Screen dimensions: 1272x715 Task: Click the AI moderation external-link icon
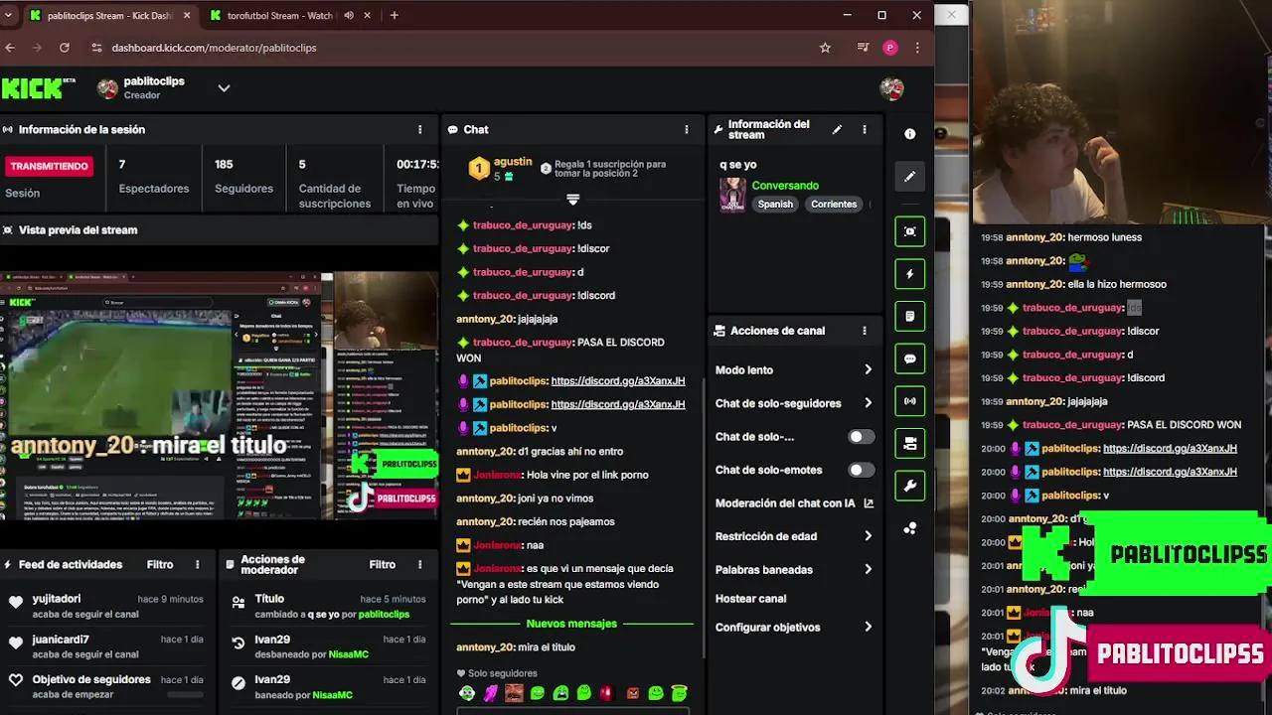tap(869, 503)
